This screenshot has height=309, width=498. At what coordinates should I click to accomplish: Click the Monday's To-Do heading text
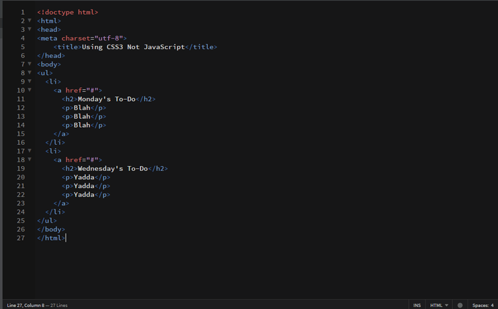tap(107, 99)
